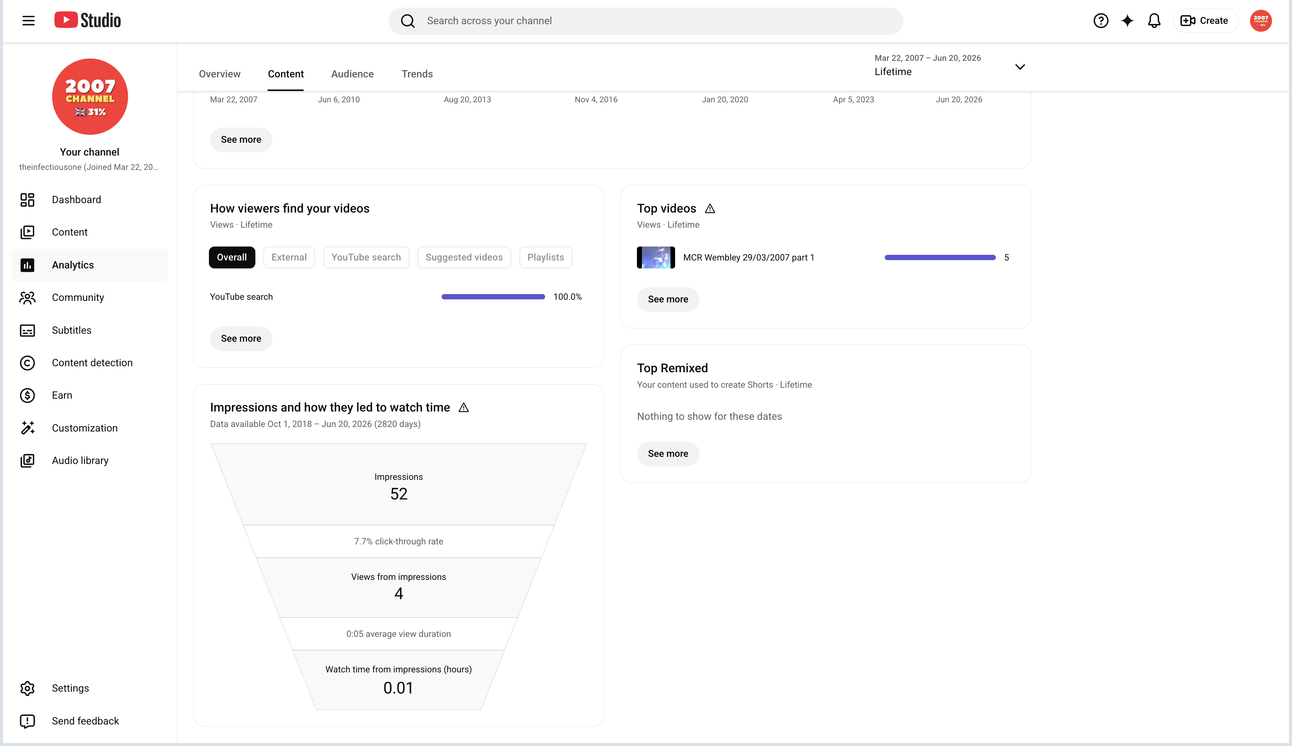Click the Impressions 52 funnel section

(398, 484)
